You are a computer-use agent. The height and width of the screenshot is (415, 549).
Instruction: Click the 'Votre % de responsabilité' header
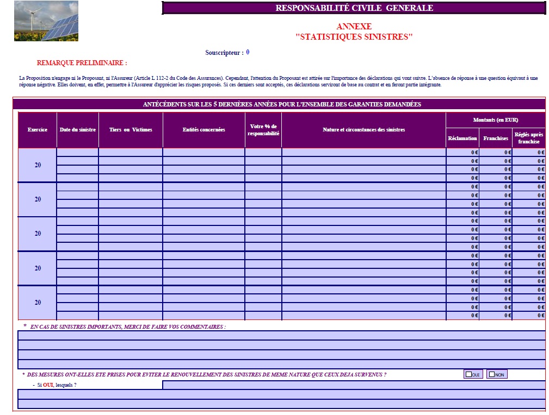[263, 130]
